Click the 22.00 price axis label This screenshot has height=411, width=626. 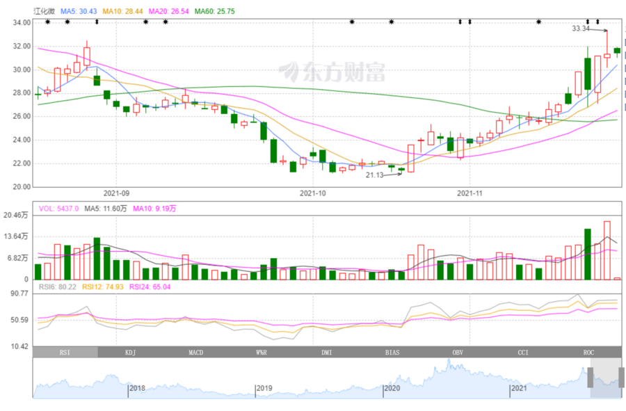(22, 163)
